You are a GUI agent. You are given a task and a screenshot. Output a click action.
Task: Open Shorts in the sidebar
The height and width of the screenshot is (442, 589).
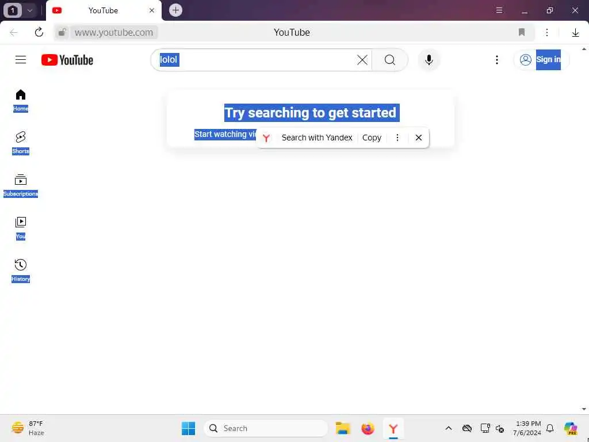(21, 143)
